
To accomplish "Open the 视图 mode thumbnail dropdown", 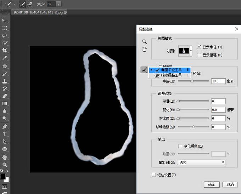I will (191, 51).
